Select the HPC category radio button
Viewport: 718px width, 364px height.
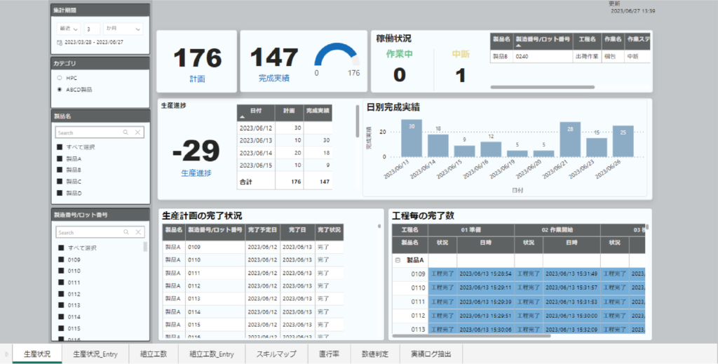(60, 78)
